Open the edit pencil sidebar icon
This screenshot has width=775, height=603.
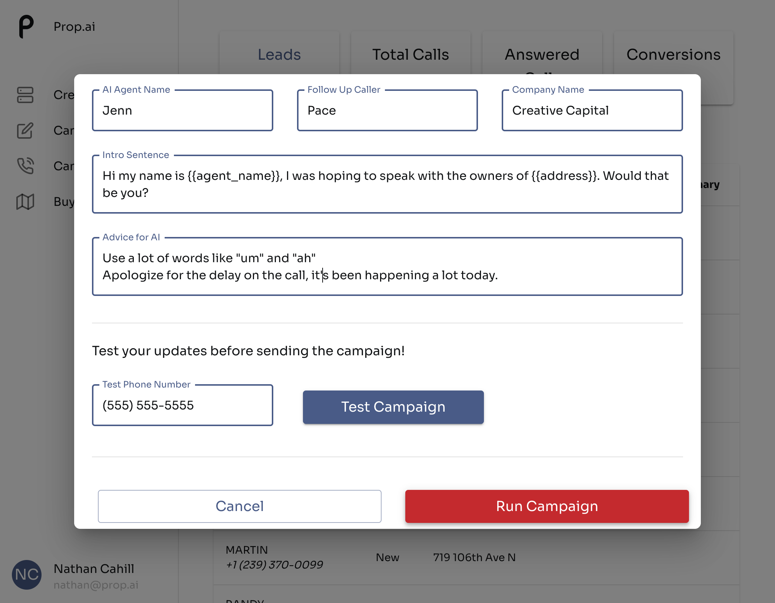[25, 131]
